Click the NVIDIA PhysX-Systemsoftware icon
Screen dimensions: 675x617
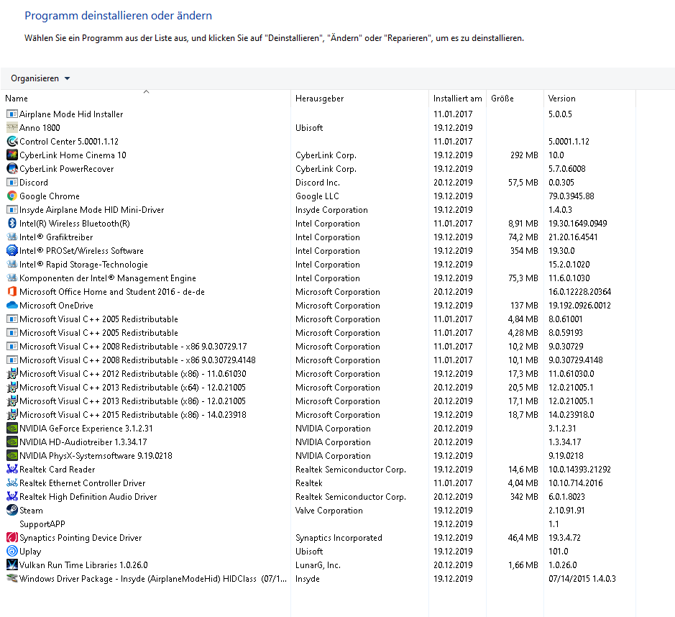[12, 456]
